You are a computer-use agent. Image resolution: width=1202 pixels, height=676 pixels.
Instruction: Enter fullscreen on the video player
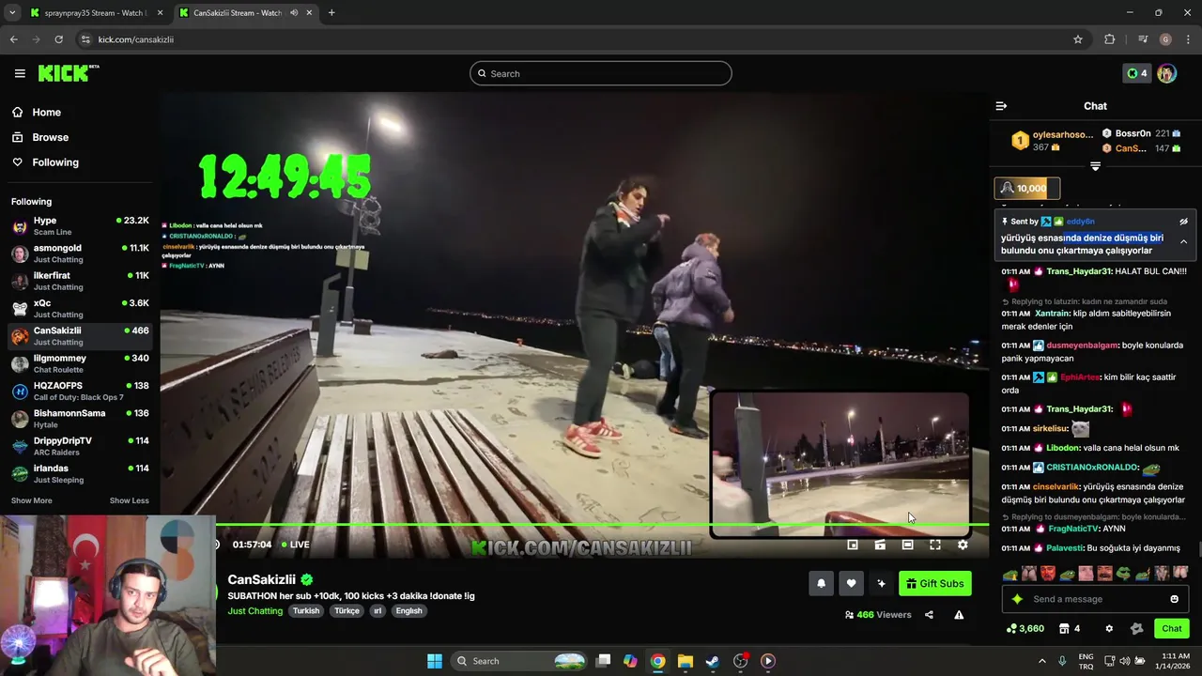point(935,545)
